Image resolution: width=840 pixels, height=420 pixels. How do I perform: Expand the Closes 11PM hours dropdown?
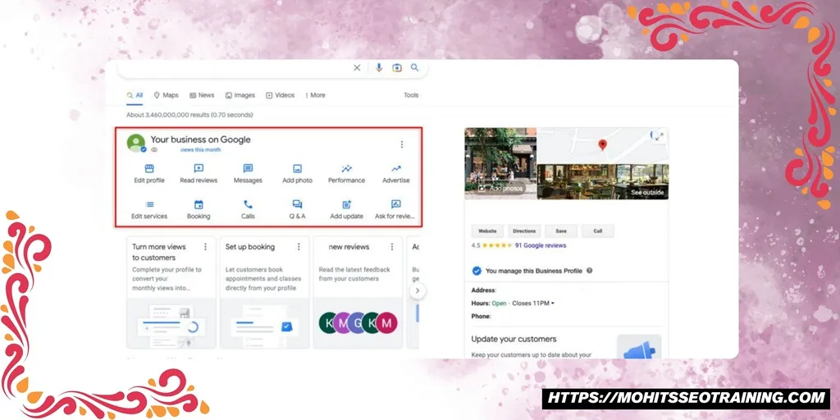tap(533, 304)
